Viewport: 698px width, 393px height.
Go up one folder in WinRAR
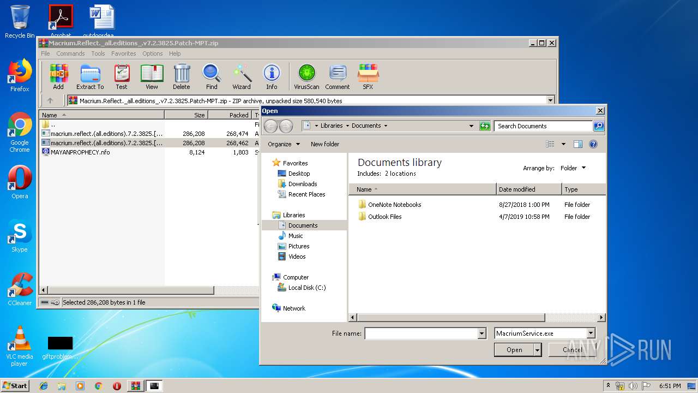coord(50,100)
